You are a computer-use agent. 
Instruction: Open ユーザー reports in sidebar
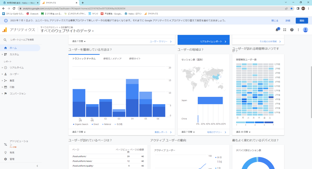(x=14, y=74)
